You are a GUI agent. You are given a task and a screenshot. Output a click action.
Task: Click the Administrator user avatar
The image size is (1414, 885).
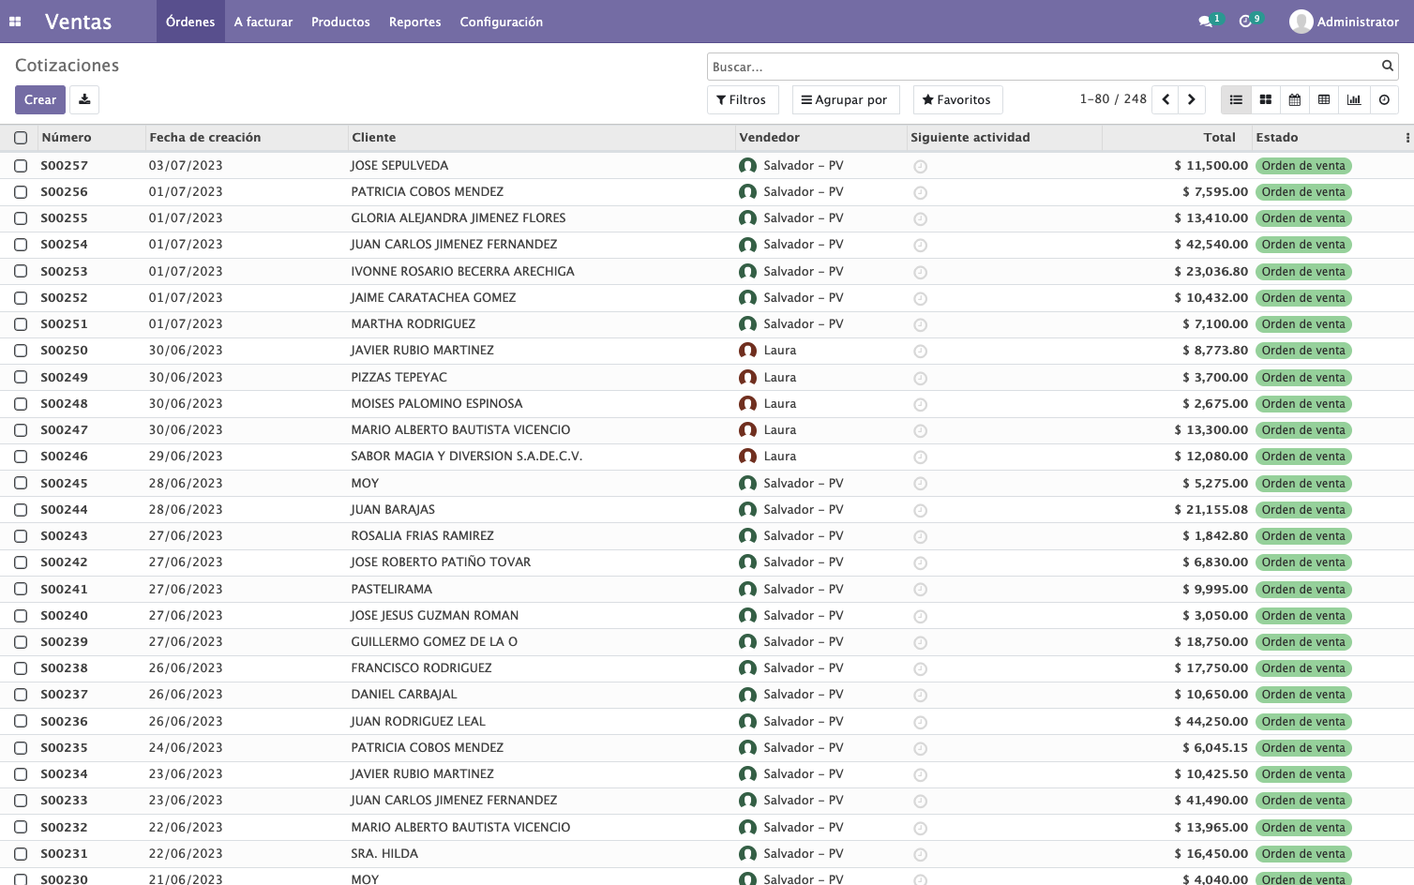pos(1301,22)
